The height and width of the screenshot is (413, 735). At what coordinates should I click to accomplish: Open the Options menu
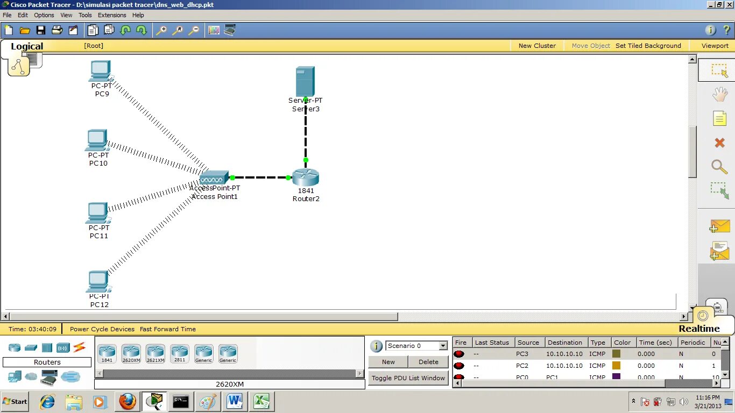(x=44, y=15)
